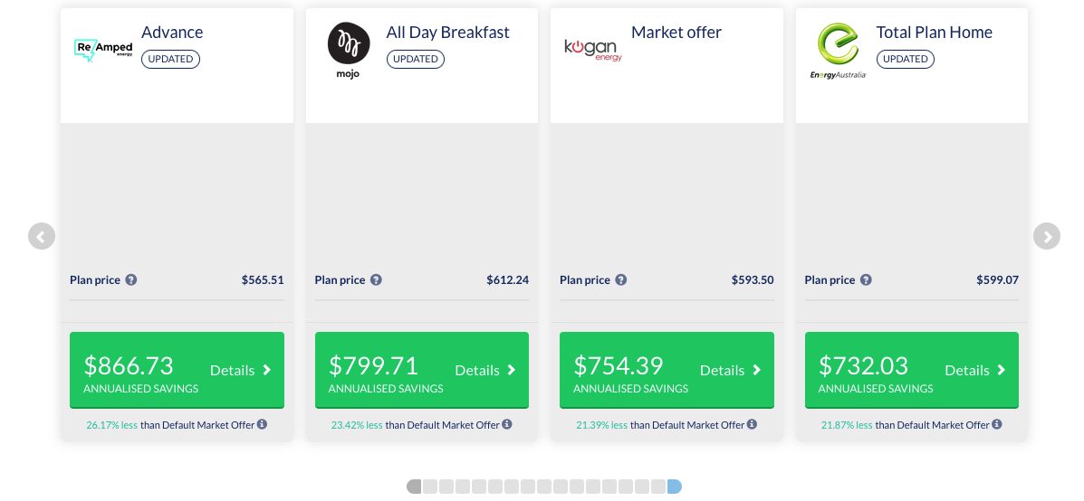
Task: Click the All Day Breakfast plan title
Action: 447,33
